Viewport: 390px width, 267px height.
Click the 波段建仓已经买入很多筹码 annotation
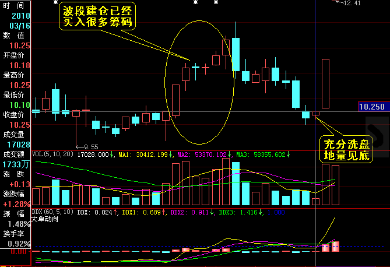[98, 17]
